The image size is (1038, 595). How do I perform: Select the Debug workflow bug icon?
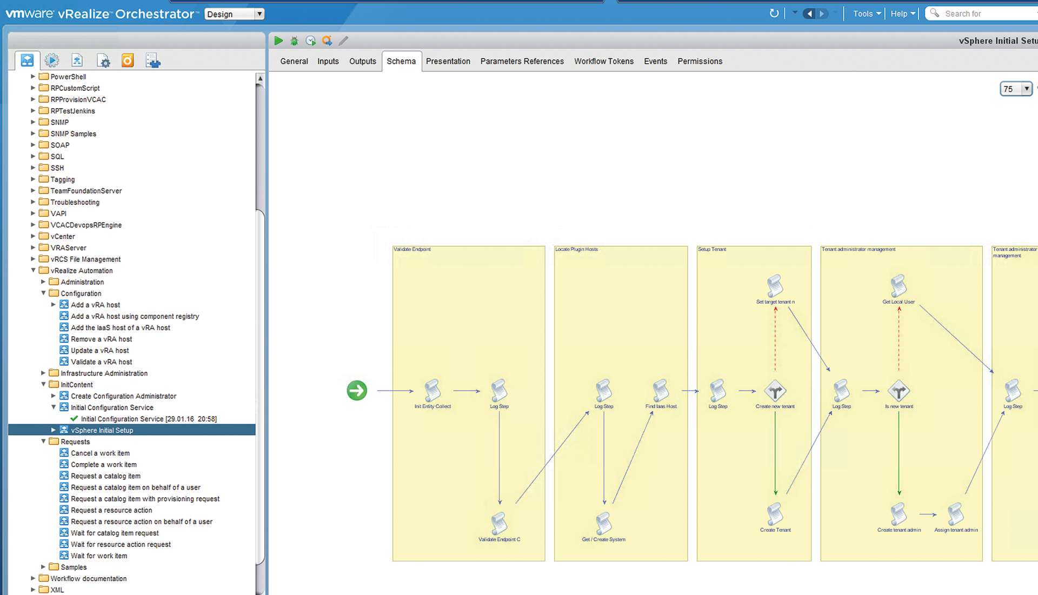pyautogui.click(x=295, y=41)
